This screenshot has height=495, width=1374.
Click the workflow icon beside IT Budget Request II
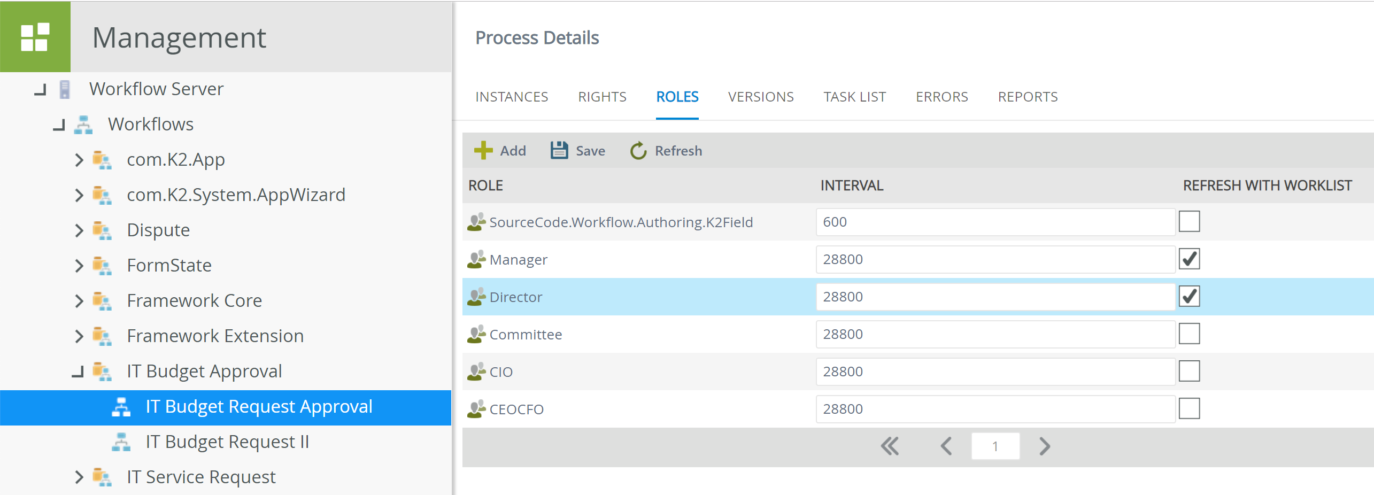point(122,441)
